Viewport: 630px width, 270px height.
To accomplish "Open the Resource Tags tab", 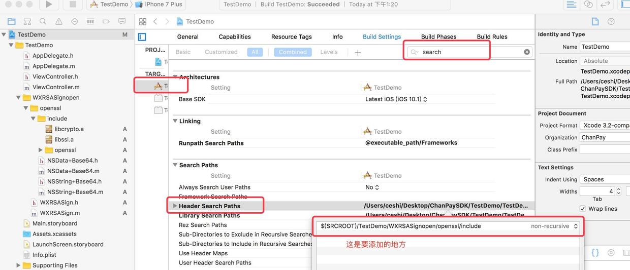I will [x=292, y=37].
